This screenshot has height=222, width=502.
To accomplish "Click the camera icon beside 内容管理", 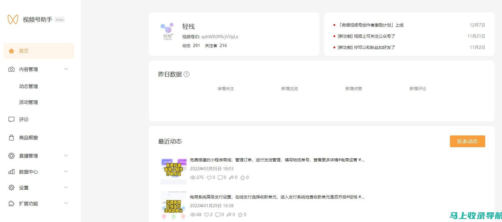I will (x=11, y=69).
